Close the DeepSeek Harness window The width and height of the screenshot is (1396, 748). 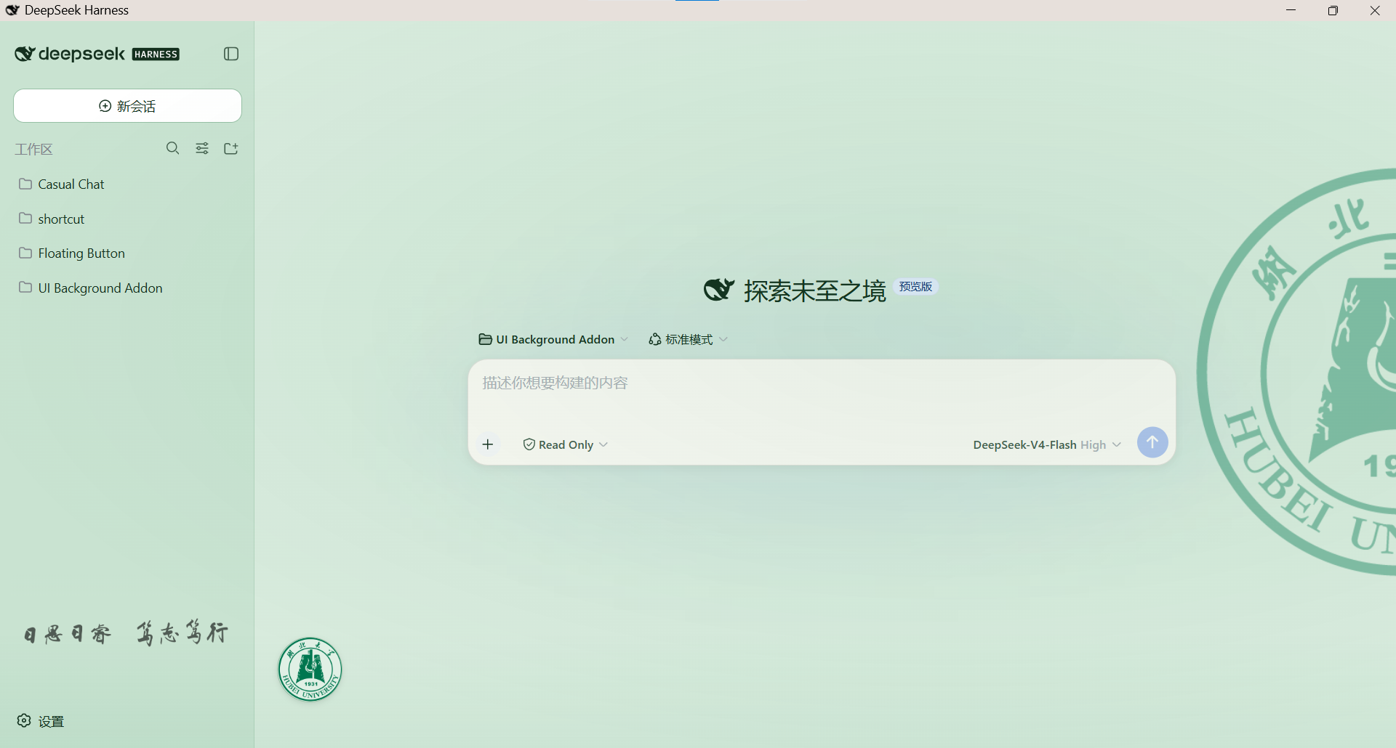tap(1375, 10)
